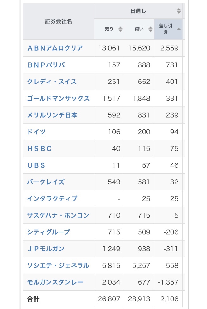Click the 証券会社名 column header
The image size is (207, 309).
59,21
